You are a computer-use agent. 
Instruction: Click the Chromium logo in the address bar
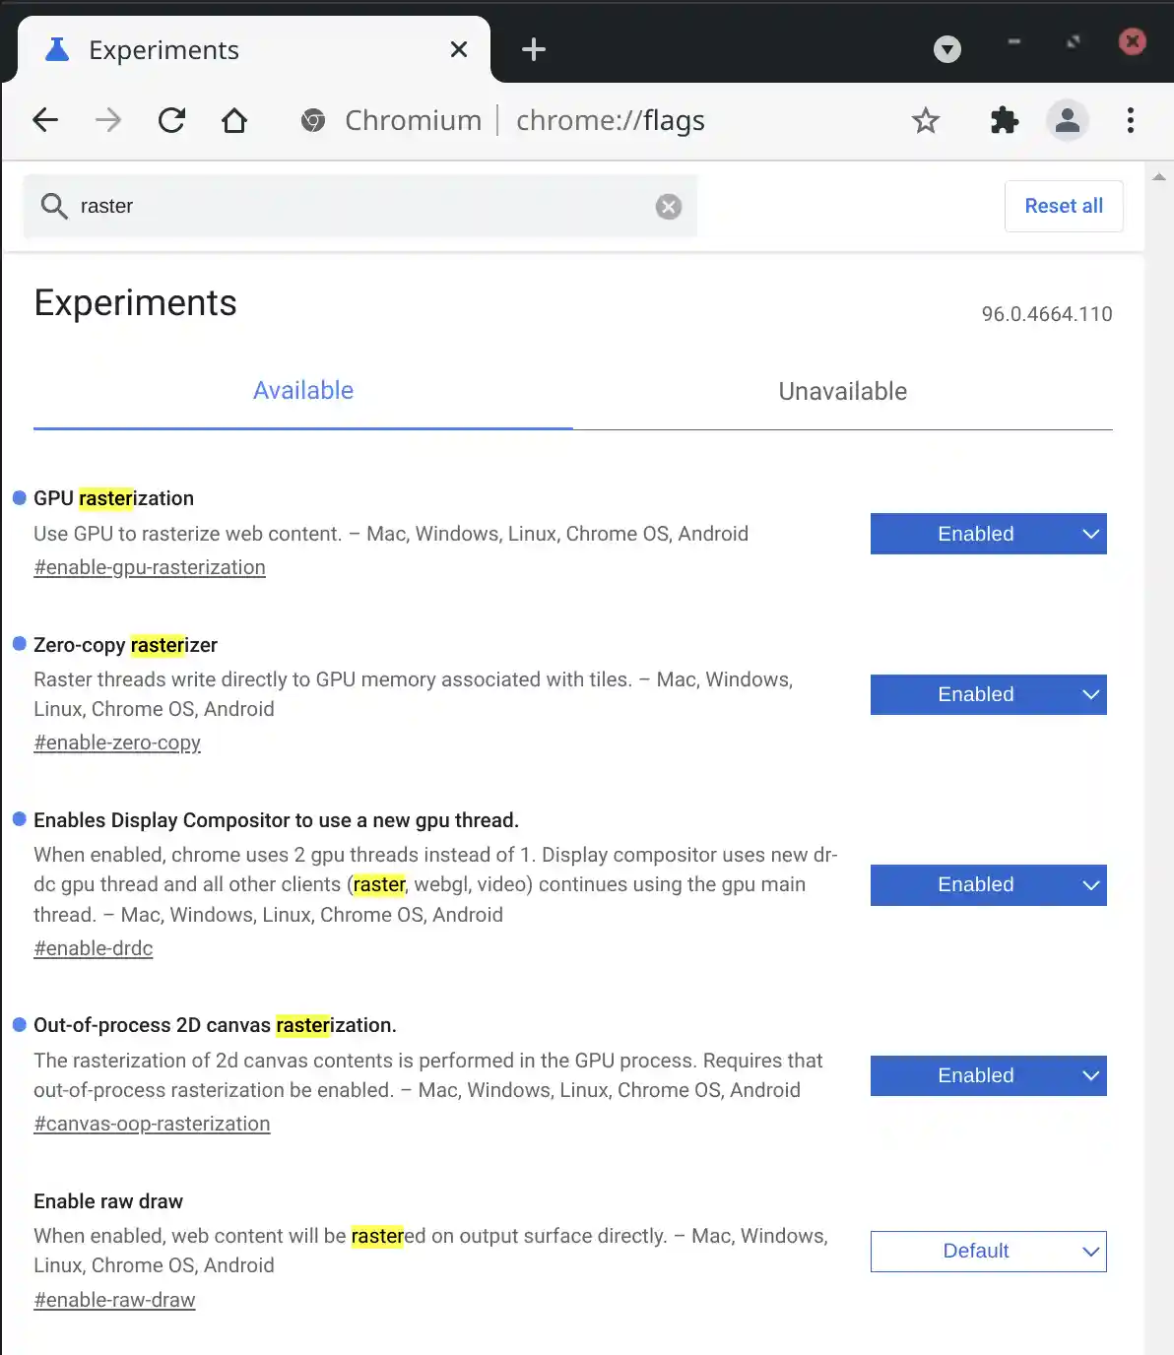point(313,120)
